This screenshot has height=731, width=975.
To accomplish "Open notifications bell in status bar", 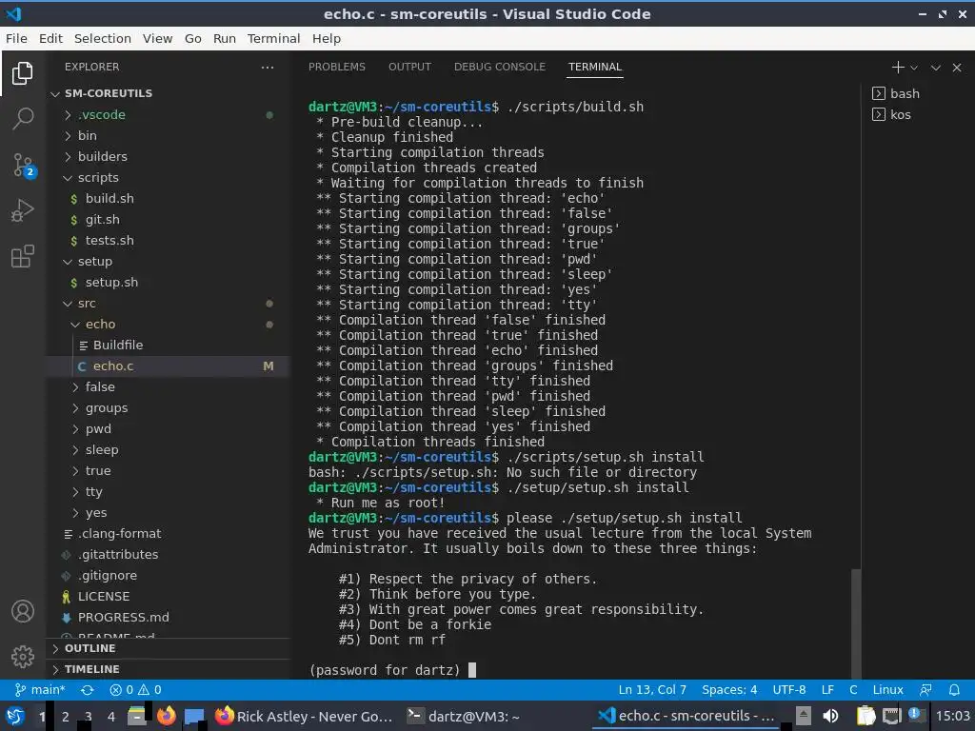I will (x=954, y=689).
